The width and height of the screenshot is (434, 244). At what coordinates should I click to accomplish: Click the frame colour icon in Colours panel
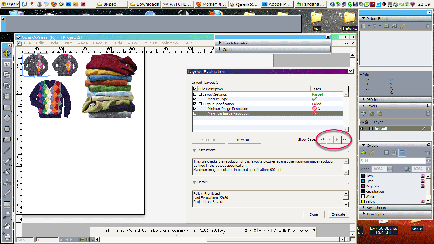point(386,153)
